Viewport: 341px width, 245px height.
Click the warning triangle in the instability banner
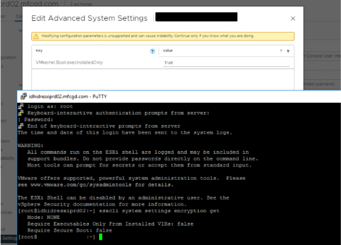pyautogui.click(x=36, y=36)
